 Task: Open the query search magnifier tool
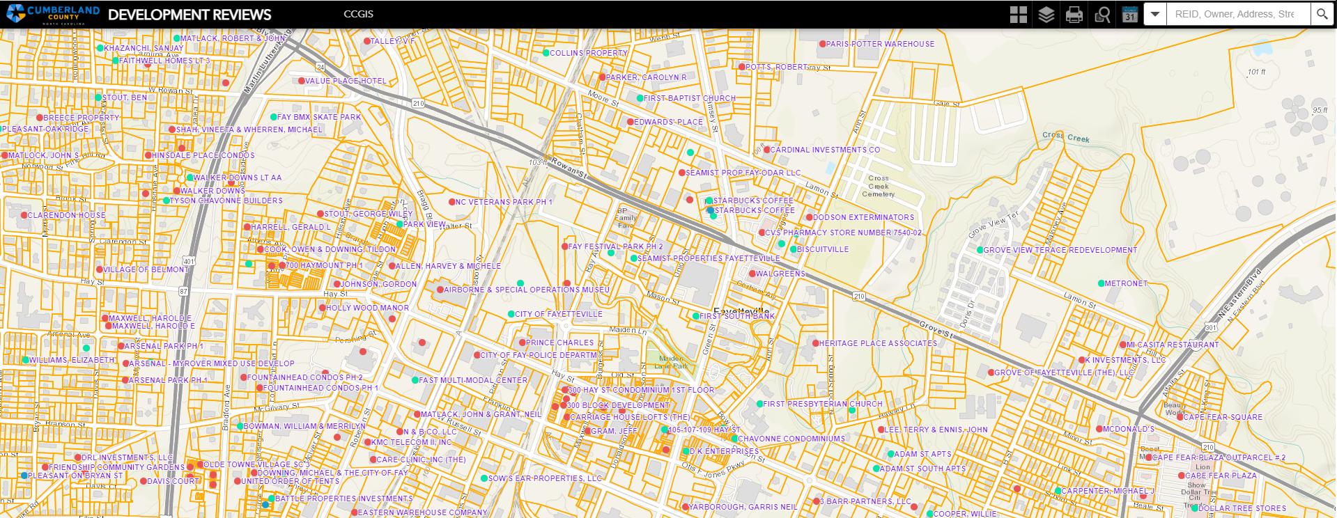[x=1102, y=15]
